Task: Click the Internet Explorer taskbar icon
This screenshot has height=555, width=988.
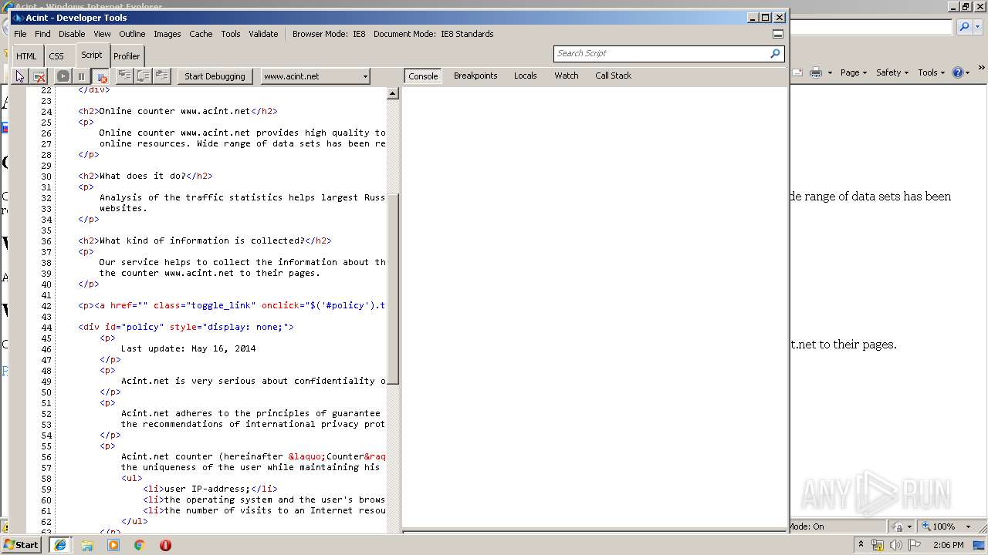Action: click(x=60, y=545)
